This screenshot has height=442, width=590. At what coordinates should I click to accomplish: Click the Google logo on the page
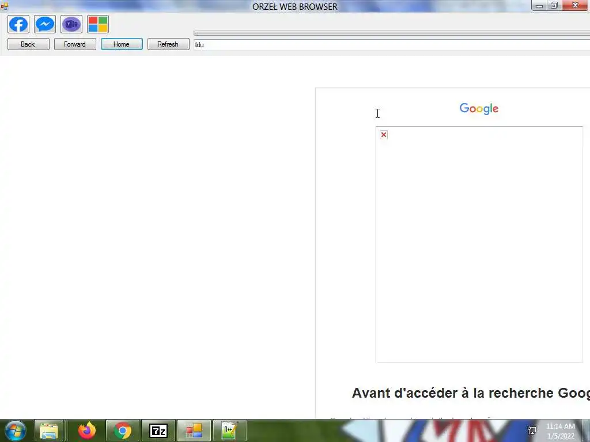coord(479,109)
